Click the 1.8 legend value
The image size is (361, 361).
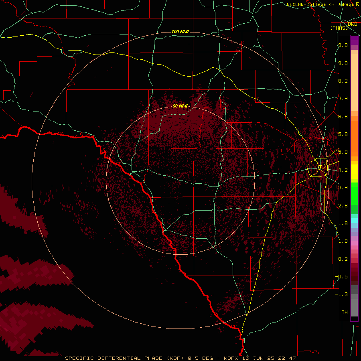pyautogui.click(x=343, y=223)
